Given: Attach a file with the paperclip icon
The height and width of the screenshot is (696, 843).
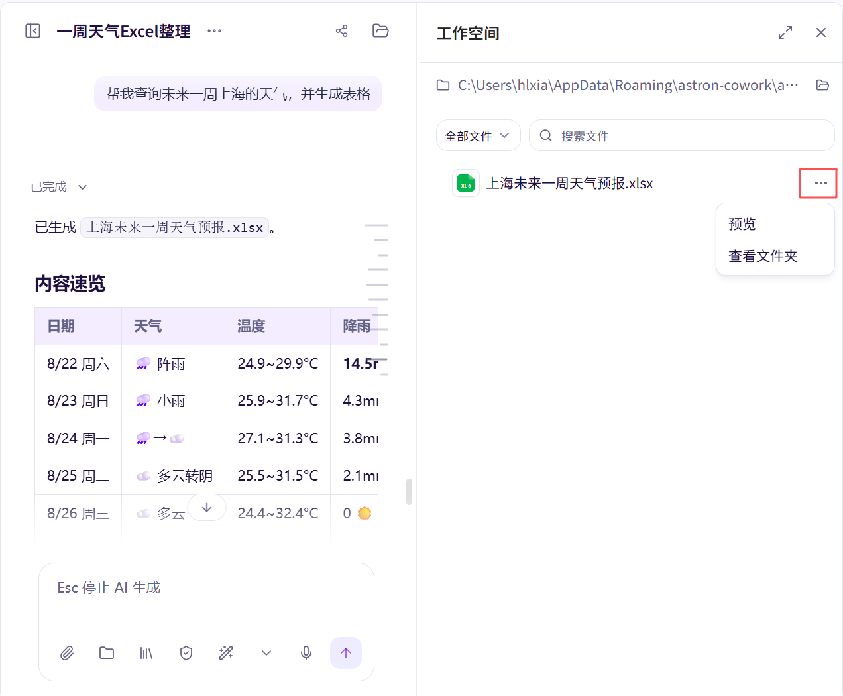Looking at the screenshot, I should (67, 653).
